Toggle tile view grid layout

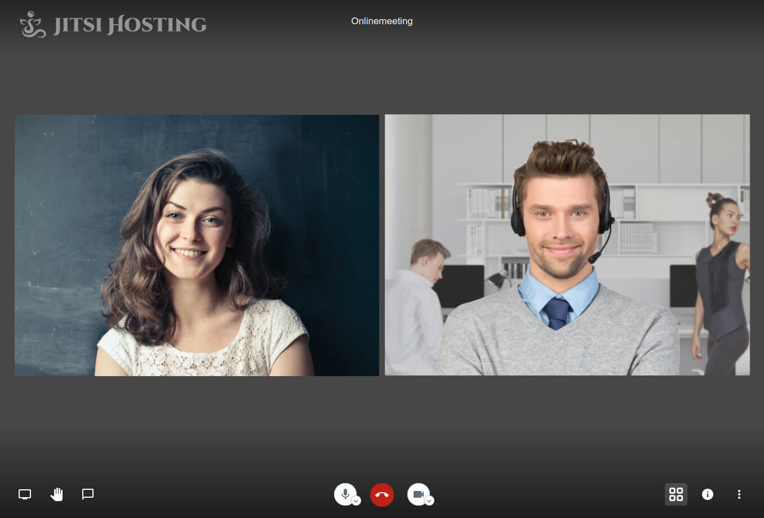[x=676, y=494]
